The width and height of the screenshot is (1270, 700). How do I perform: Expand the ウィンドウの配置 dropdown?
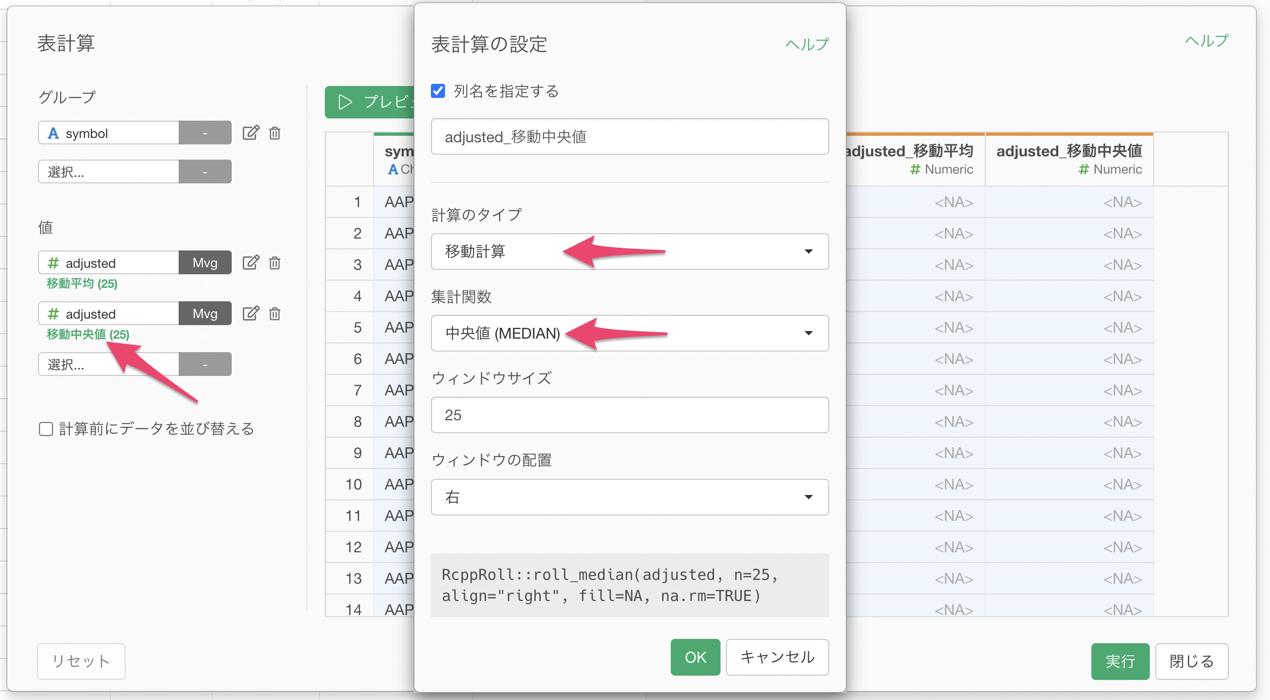(x=630, y=497)
